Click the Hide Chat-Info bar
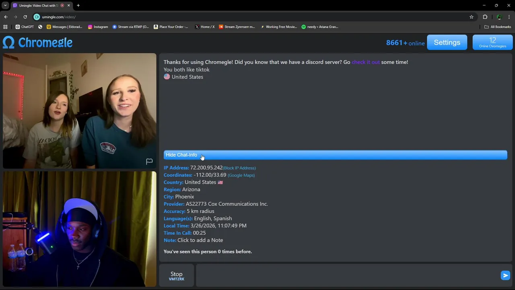The image size is (515, 290). [335, 155]
